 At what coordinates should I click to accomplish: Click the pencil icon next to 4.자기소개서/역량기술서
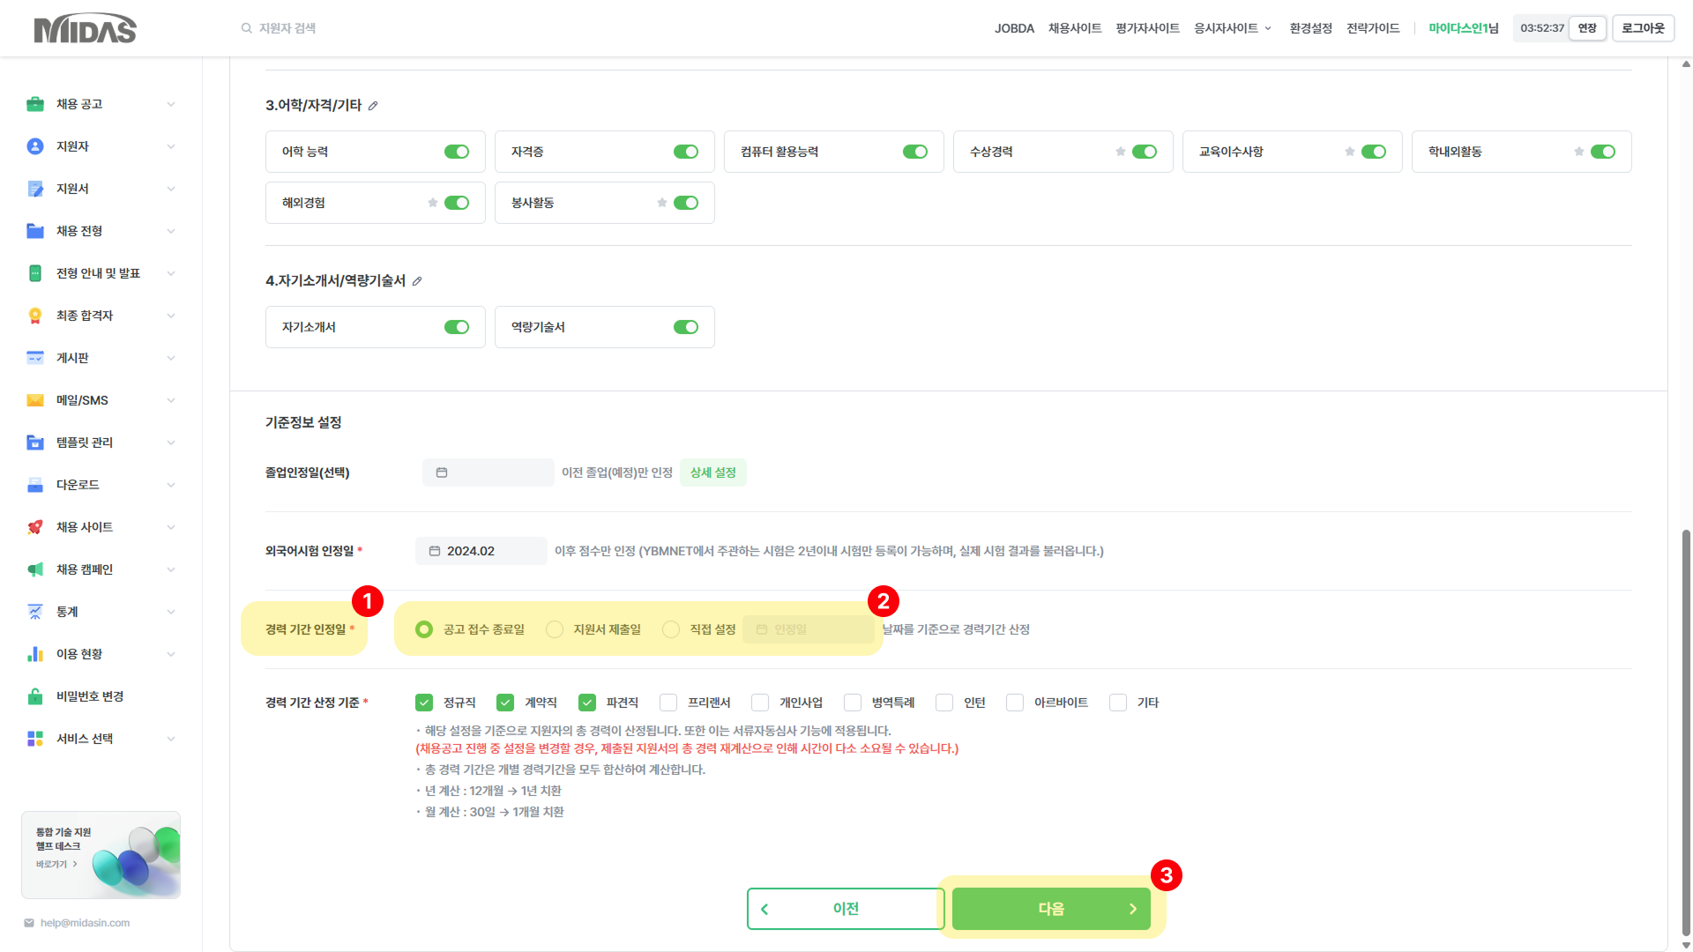pos(417,281)
